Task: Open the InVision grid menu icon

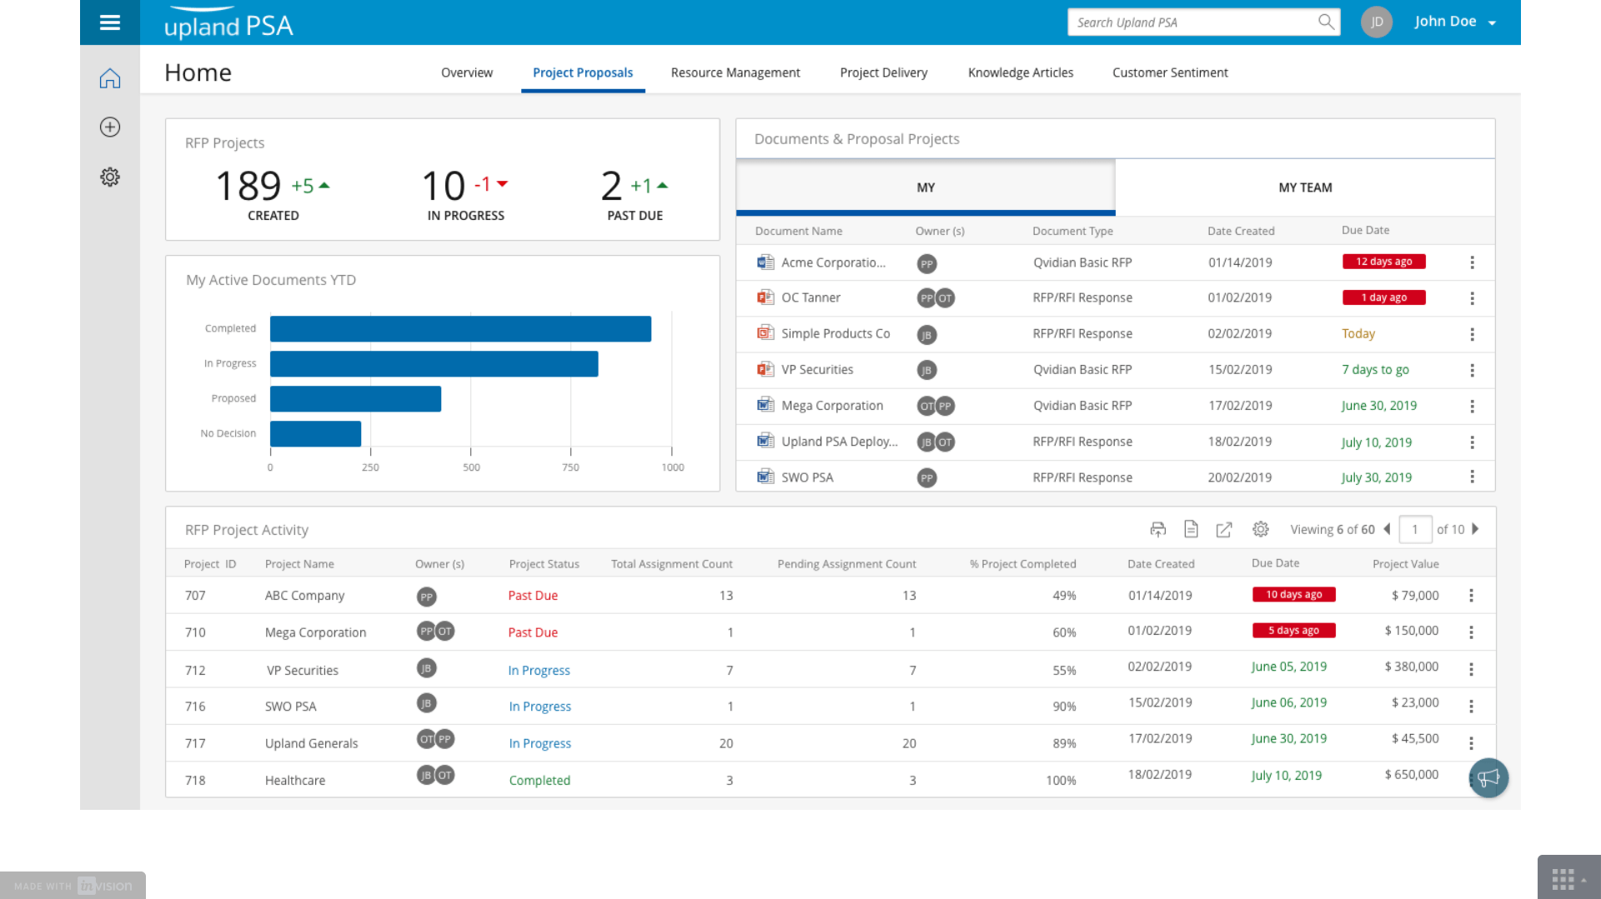Action: point(1563,879)
